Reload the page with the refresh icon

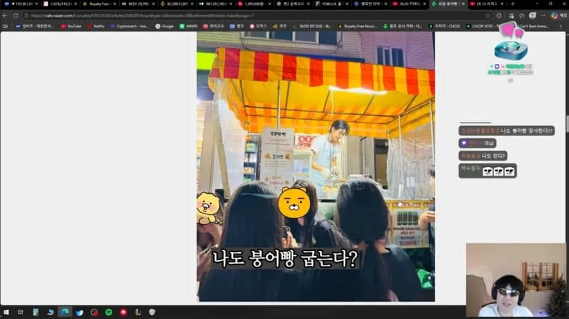(x=15, y=16)
